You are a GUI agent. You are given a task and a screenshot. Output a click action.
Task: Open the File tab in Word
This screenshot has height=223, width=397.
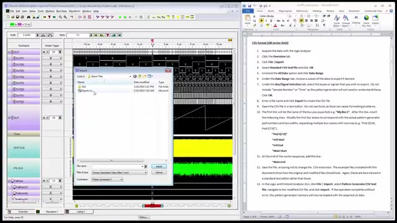248,11
